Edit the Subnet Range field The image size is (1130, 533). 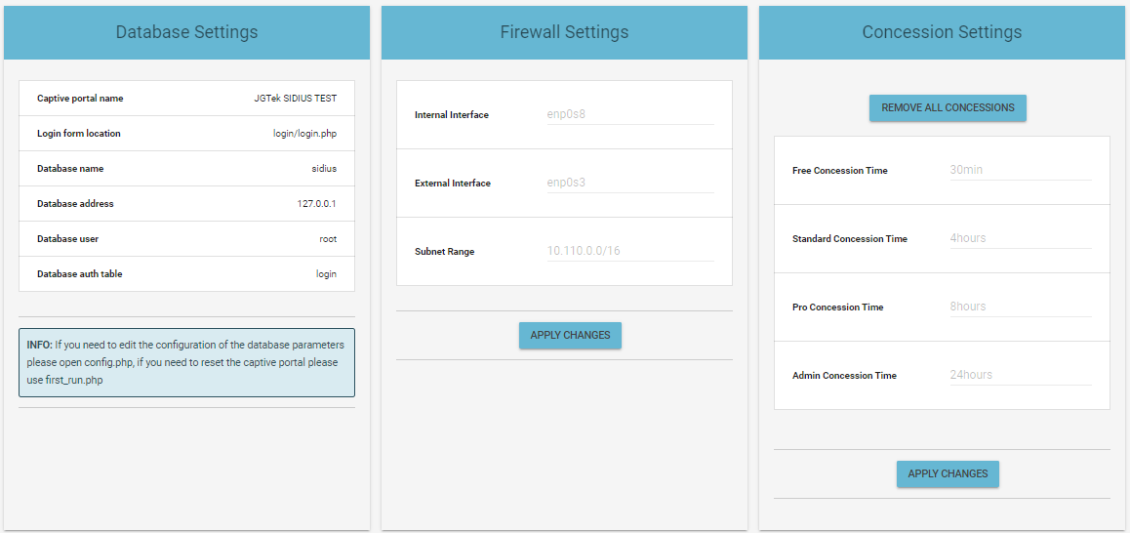pyautogui.click(x=630, y=251)
